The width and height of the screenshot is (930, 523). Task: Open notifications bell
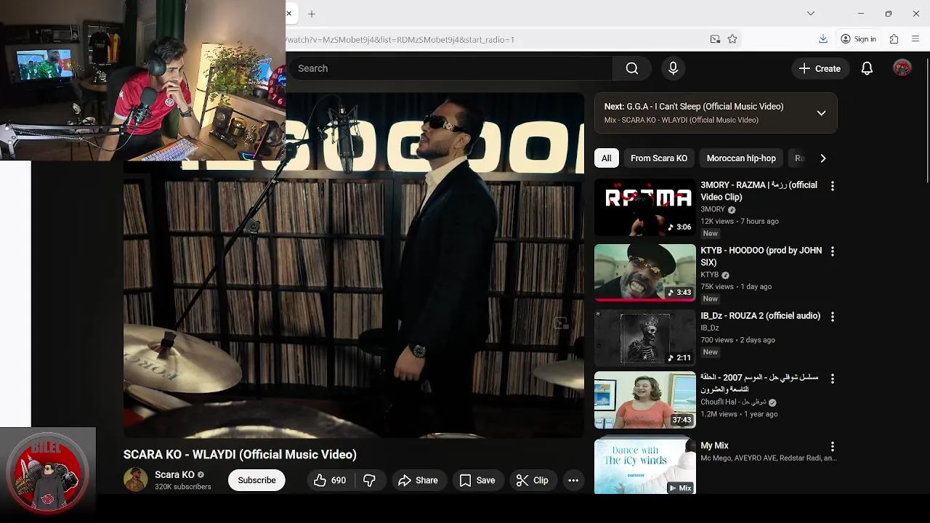point(867,68)
